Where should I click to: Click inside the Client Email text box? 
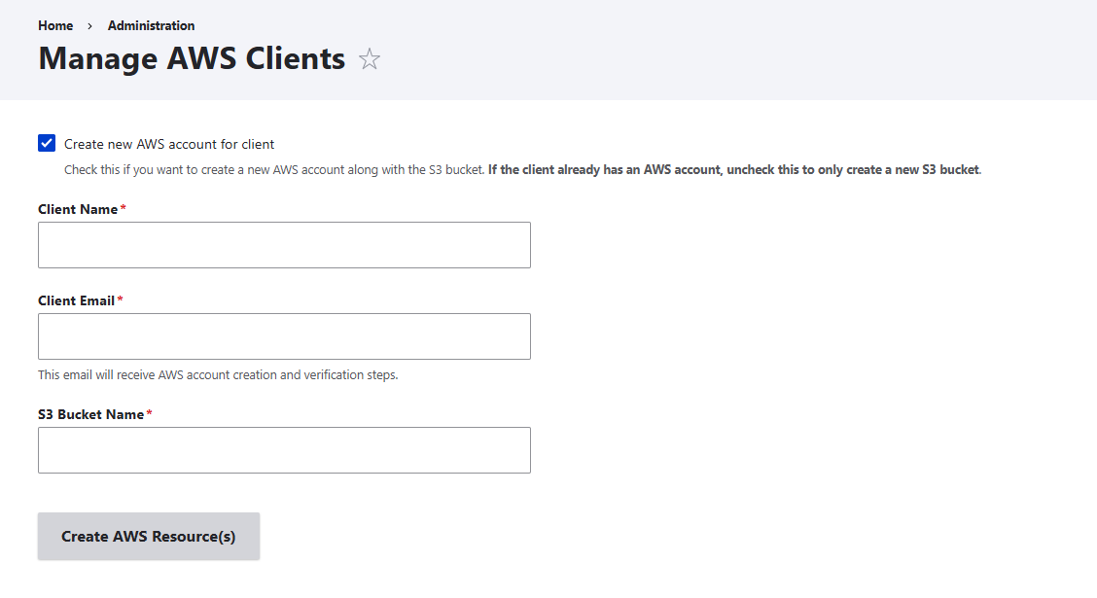(x=284, y=335)
